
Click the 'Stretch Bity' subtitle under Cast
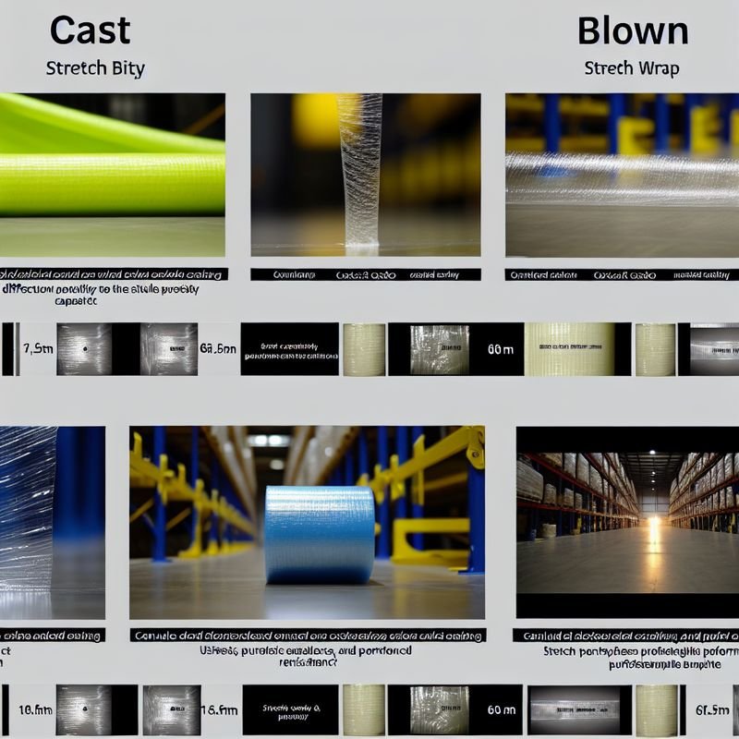96,68
